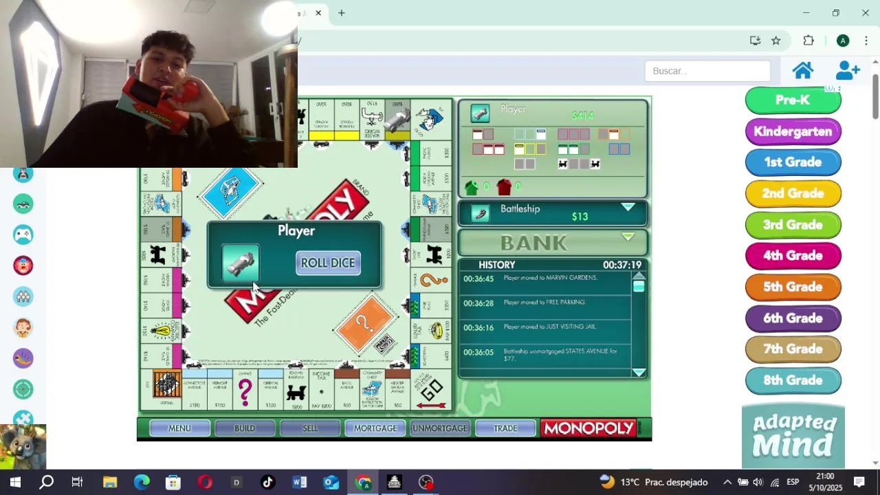The height and width of the screenshot is (495, 880).
Task: Bookmark this page with star icon
Action: [775, 41]
